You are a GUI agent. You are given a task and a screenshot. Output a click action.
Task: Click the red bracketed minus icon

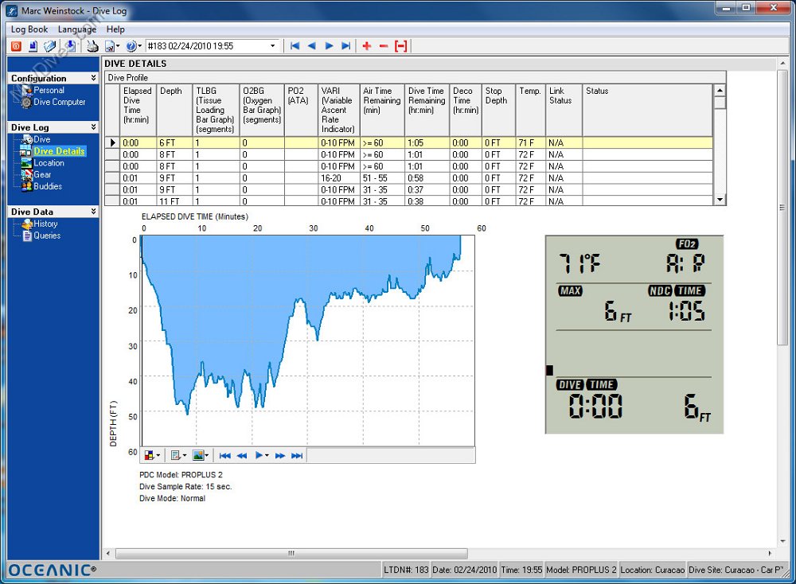coord(400,46)
